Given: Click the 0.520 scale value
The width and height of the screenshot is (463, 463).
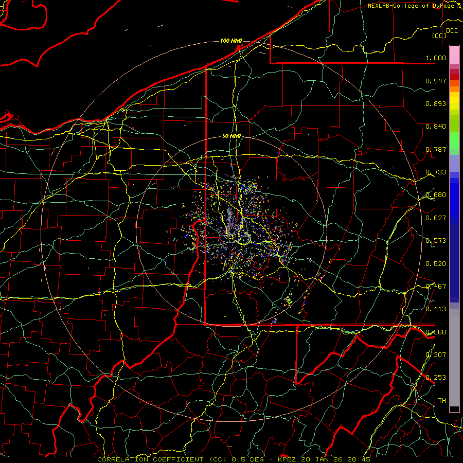Looking at the screenshot, I should pos(436,264).
